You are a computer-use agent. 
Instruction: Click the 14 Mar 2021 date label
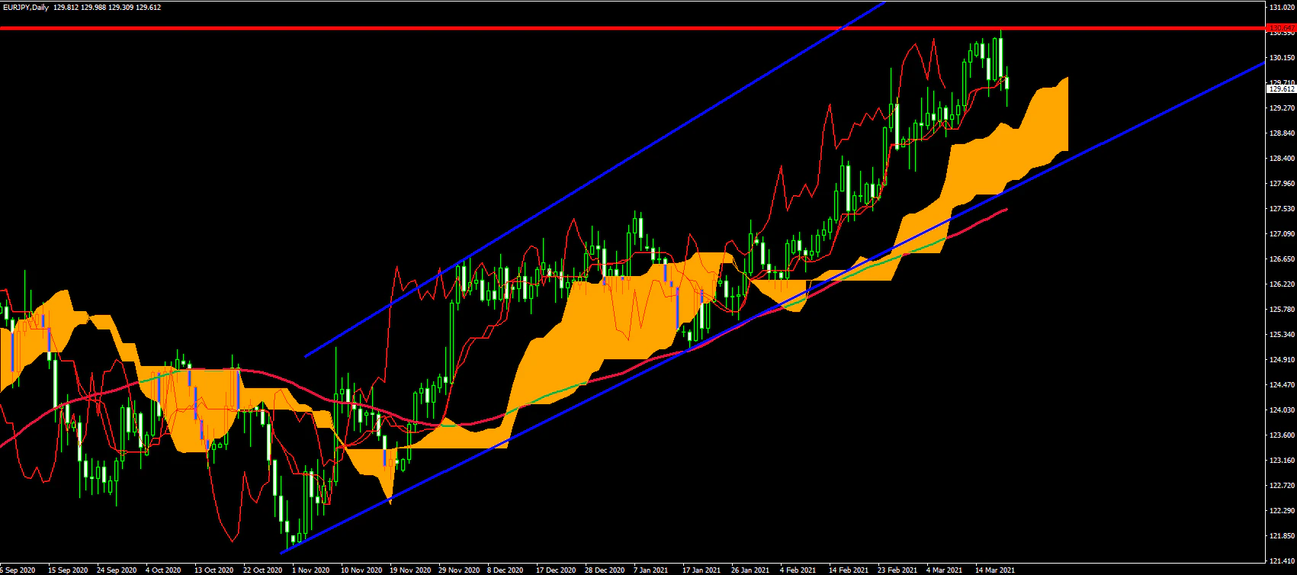pos(995,570)
